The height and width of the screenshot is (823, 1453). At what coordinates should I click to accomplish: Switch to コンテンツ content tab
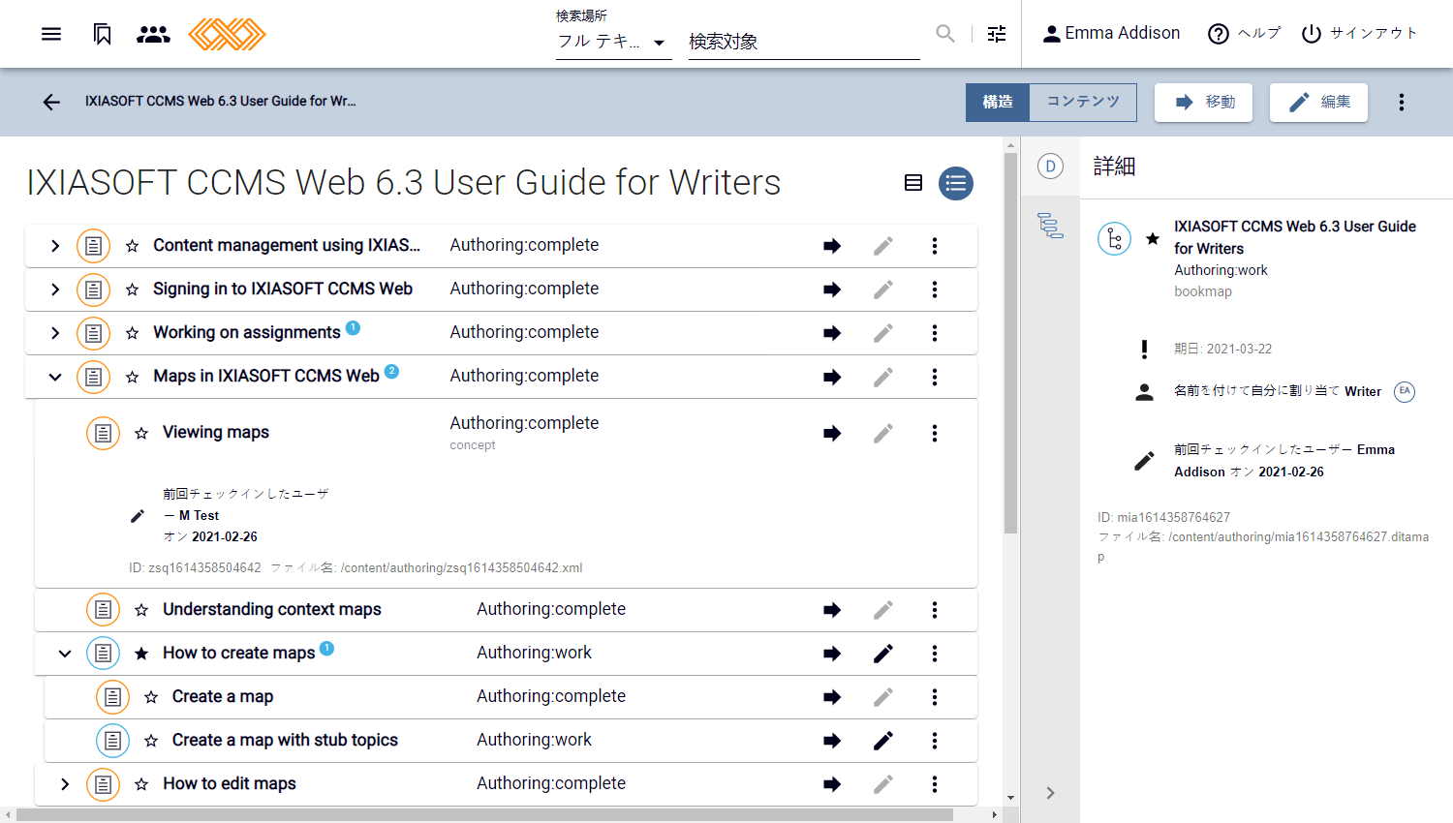click(1083, 102)
